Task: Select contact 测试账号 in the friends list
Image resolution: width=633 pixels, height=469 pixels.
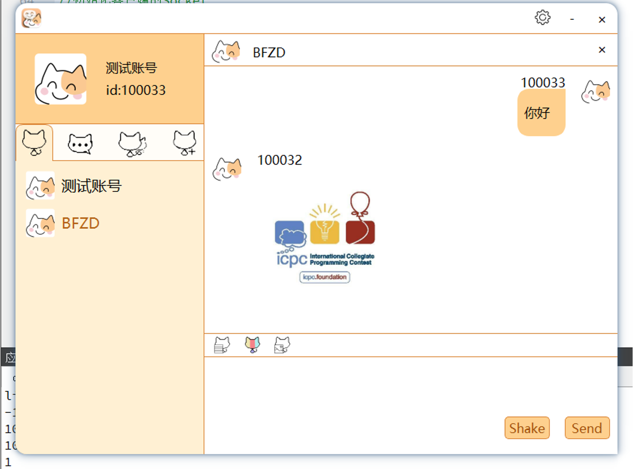Action: [110, 186]
